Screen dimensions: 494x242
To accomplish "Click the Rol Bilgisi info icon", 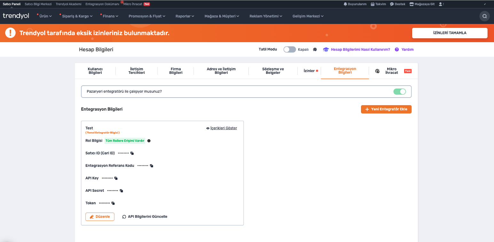I will (149, 141).
